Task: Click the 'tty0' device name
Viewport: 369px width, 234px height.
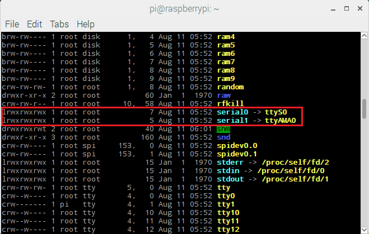Action: (226, 196)
